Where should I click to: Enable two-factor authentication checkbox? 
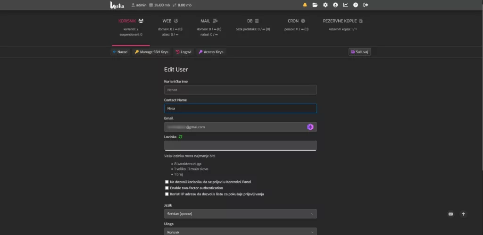pos(167,188)
